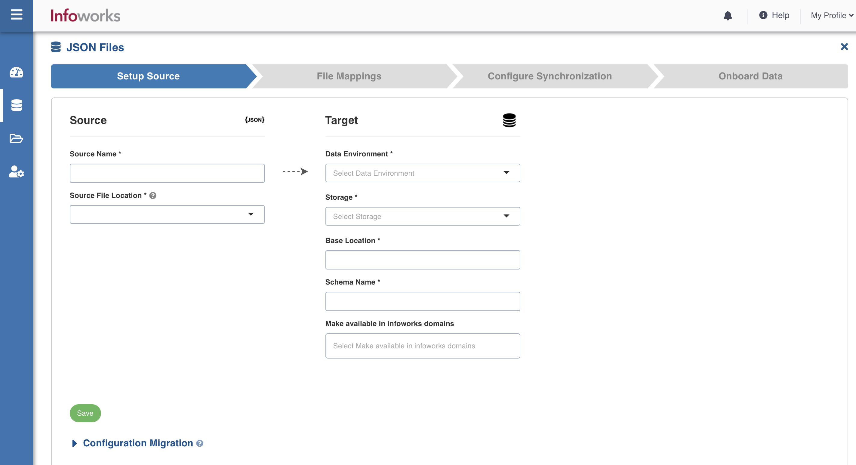Image resolution: width=856 pixels, height=465 pixels.
Task: Open My Profile dropdown
Action: click(832, 15)
